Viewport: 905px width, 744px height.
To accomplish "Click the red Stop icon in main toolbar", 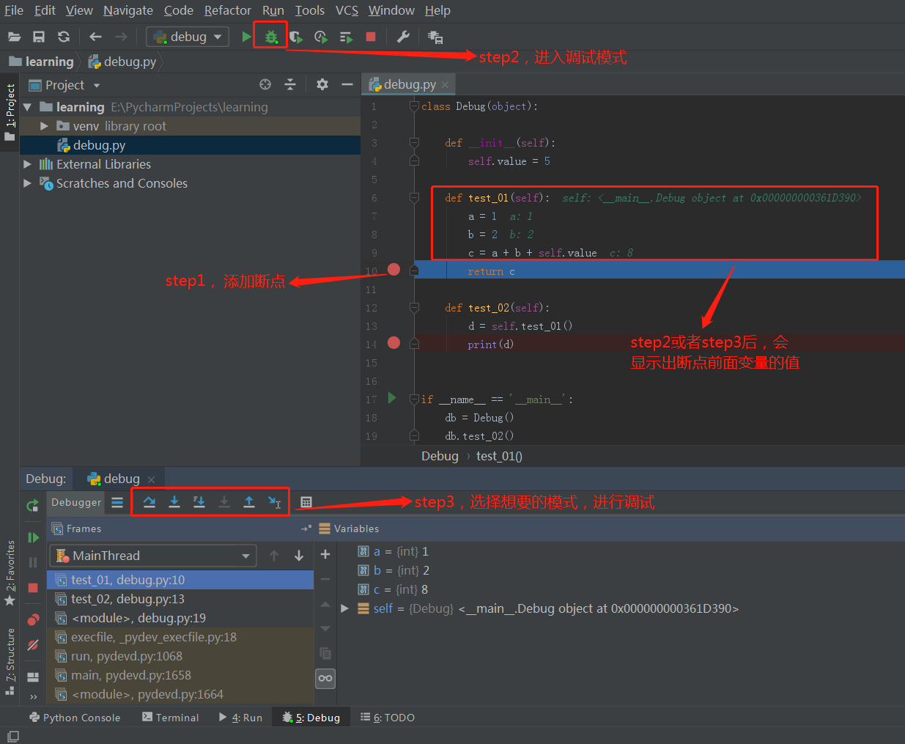I will (371, 37).
